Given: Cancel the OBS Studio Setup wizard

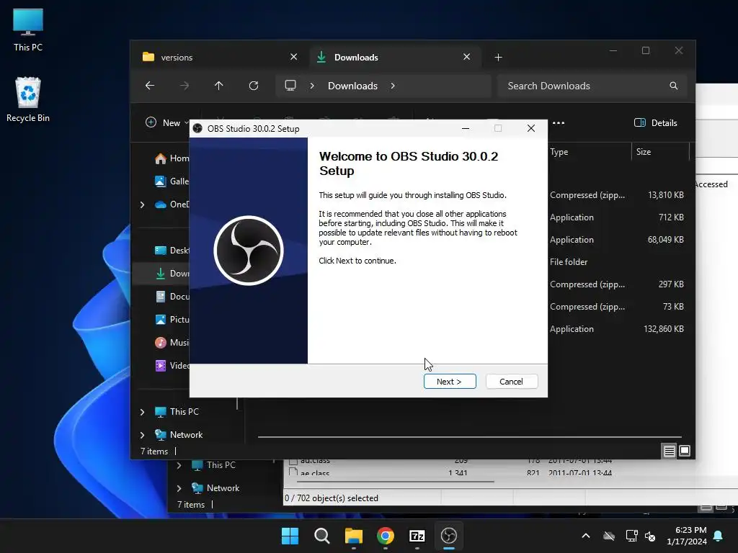Looking at the screenshot, I should coord(511,382).
